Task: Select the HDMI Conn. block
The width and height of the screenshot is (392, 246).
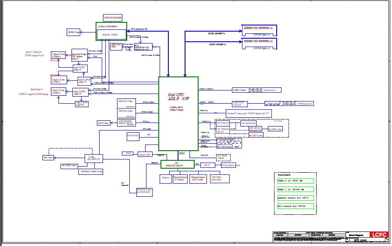Action: coord(74,32)
